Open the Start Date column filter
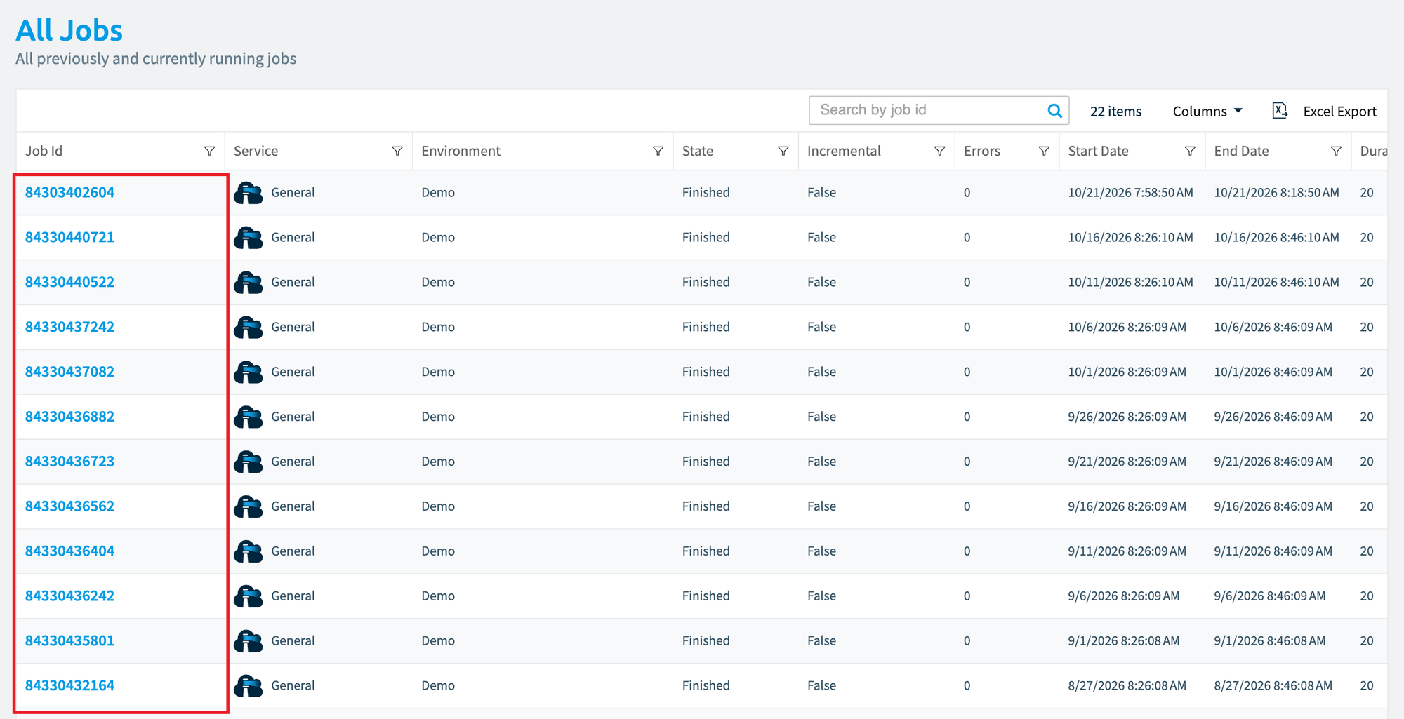Image resolution: width=1404 pixels, height=719 pixels. 1190,151
